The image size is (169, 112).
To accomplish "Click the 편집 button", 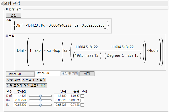I will (13, 15).
